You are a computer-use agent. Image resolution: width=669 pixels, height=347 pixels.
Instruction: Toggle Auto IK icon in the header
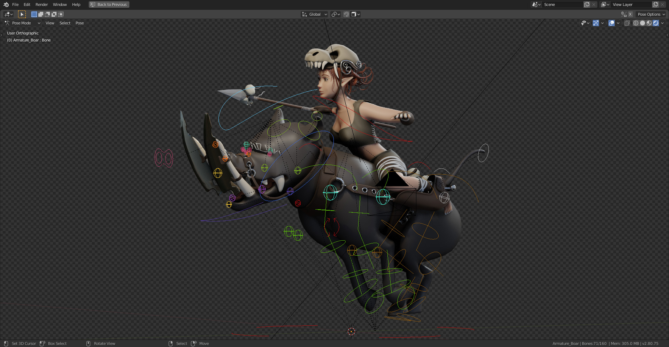(624, 14)
